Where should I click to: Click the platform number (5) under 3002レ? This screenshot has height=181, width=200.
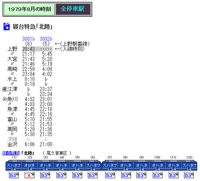click(x=46, y=44)
